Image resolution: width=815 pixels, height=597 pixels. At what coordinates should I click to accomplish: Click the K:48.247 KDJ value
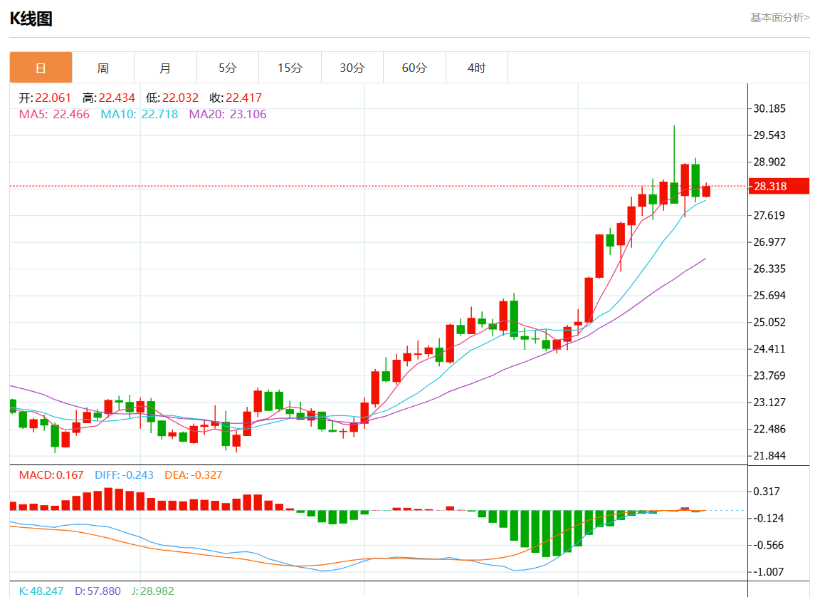tap(41, 591)
